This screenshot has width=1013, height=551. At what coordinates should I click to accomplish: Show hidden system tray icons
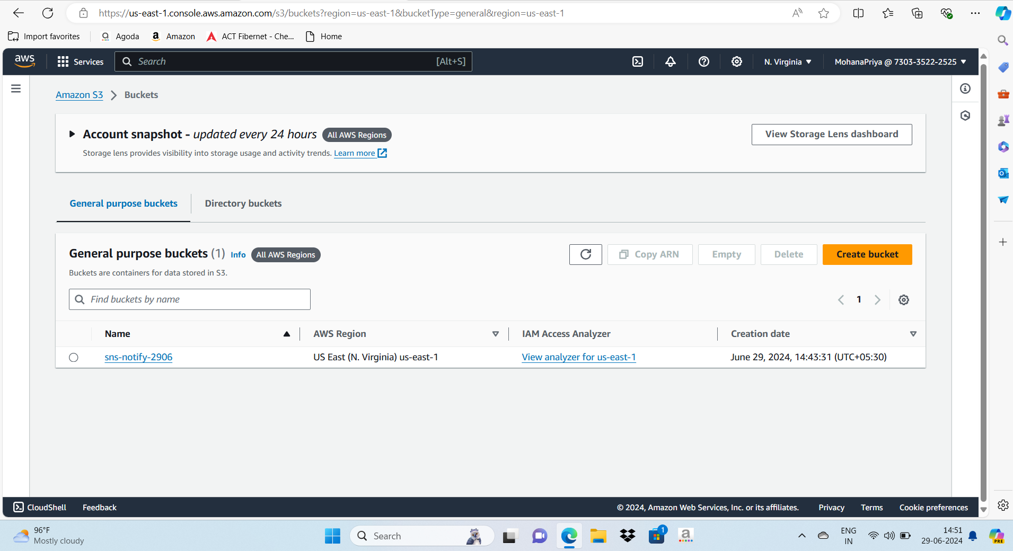pyautogui.click(x=802, y=536)
